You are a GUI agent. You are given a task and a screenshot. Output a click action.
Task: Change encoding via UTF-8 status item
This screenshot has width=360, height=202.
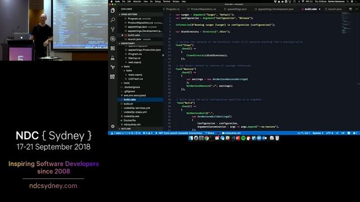pyautogui.click(x=329, y=133)
